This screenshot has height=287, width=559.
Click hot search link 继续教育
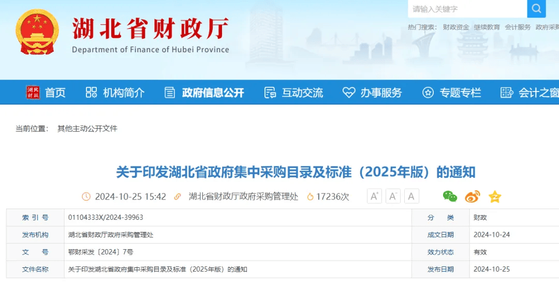tap(487, 27)
